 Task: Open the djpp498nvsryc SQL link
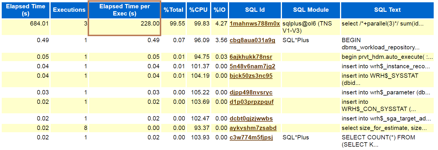251,93
